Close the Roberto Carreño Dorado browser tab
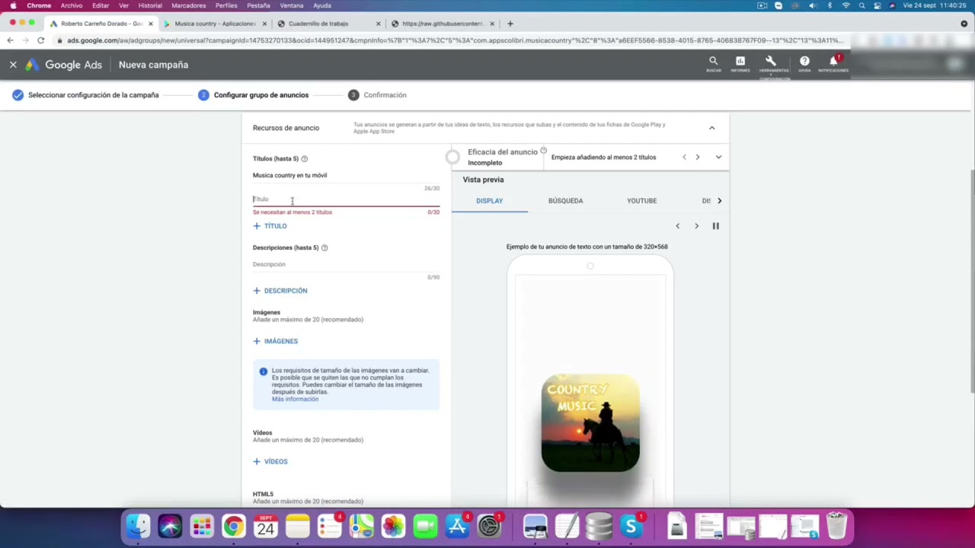 [x=150, y=24]
